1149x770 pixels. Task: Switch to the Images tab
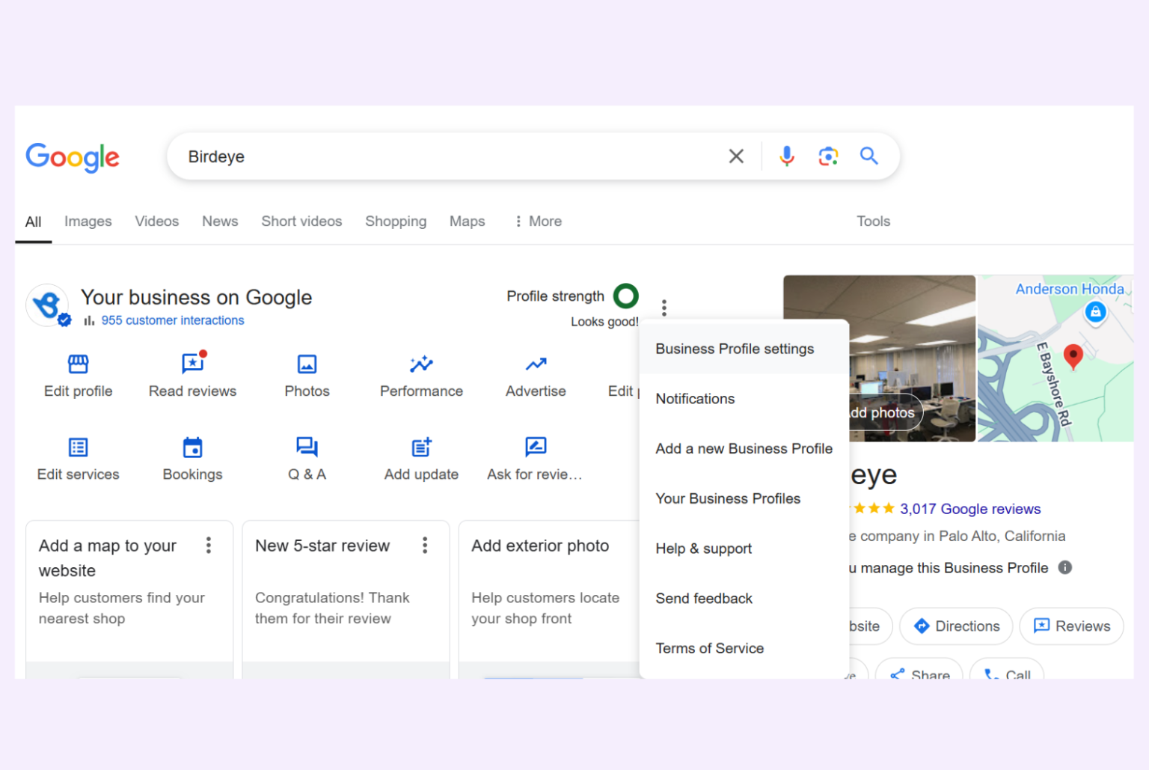pyautogui.click(x=88, y=221)
